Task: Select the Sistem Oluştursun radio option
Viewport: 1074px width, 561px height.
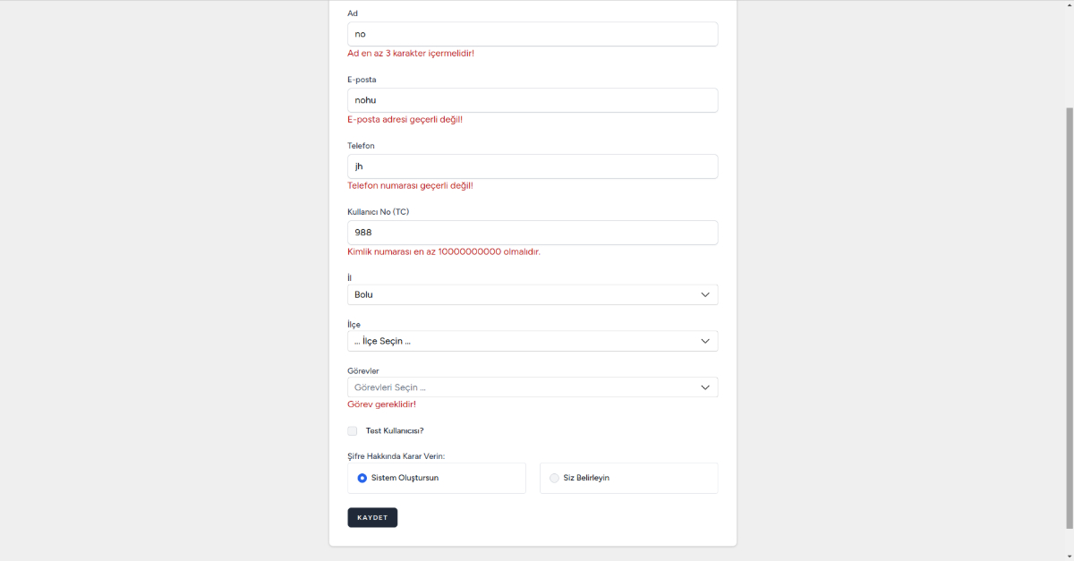Action: tap(362, 478)
